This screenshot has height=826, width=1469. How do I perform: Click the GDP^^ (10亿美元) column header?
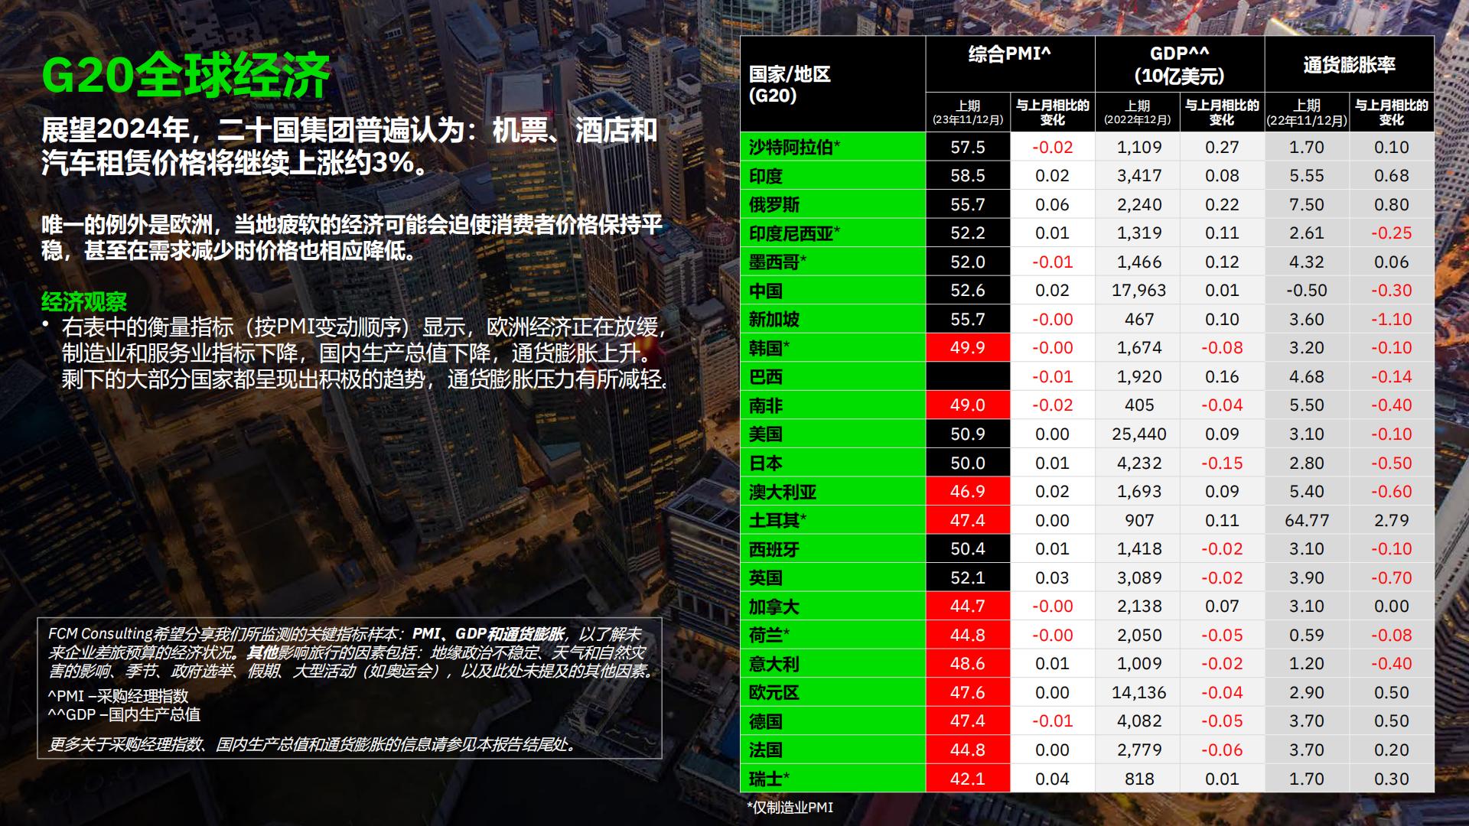pos(1179,64)
